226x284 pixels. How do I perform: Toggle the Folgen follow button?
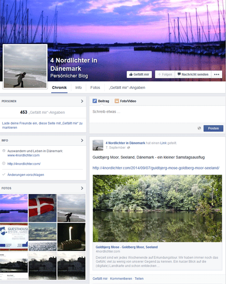165,74
